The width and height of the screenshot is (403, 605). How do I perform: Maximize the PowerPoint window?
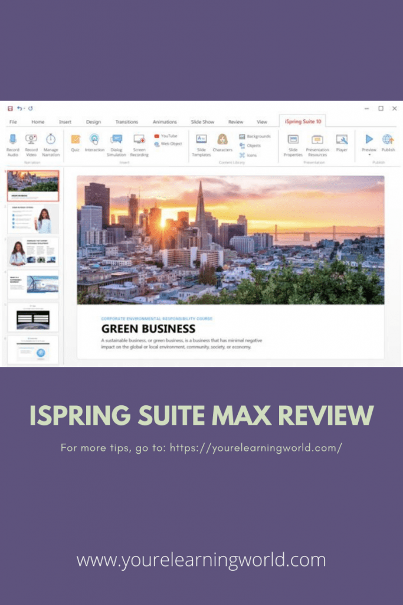(x=381, y=109)
